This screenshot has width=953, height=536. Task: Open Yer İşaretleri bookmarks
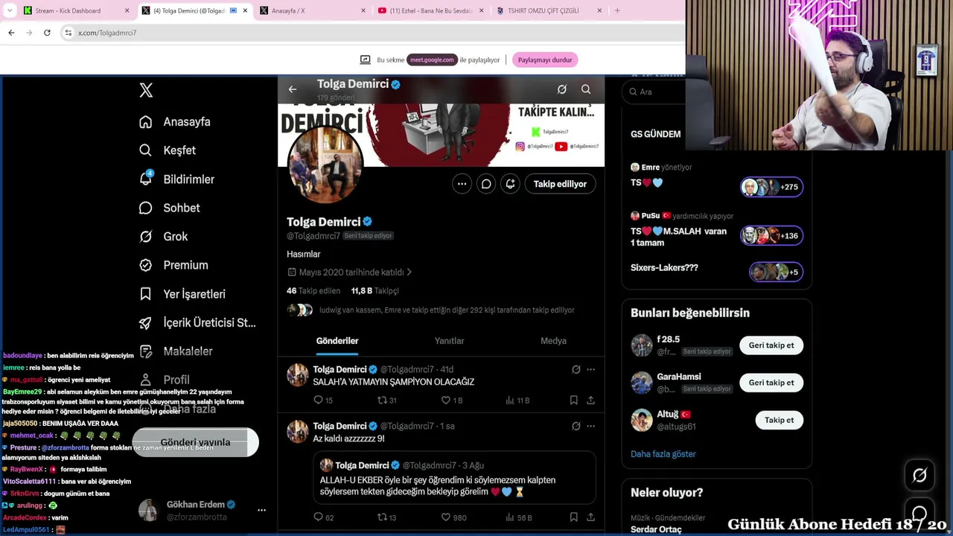pyautogui.click(x=182, y=294)
